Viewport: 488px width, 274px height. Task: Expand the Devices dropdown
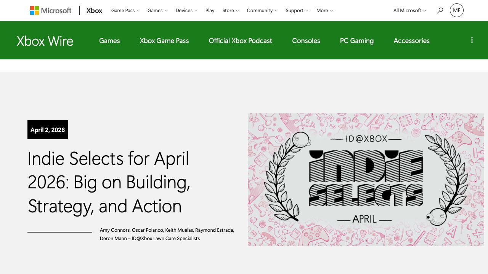pos(186,11)
